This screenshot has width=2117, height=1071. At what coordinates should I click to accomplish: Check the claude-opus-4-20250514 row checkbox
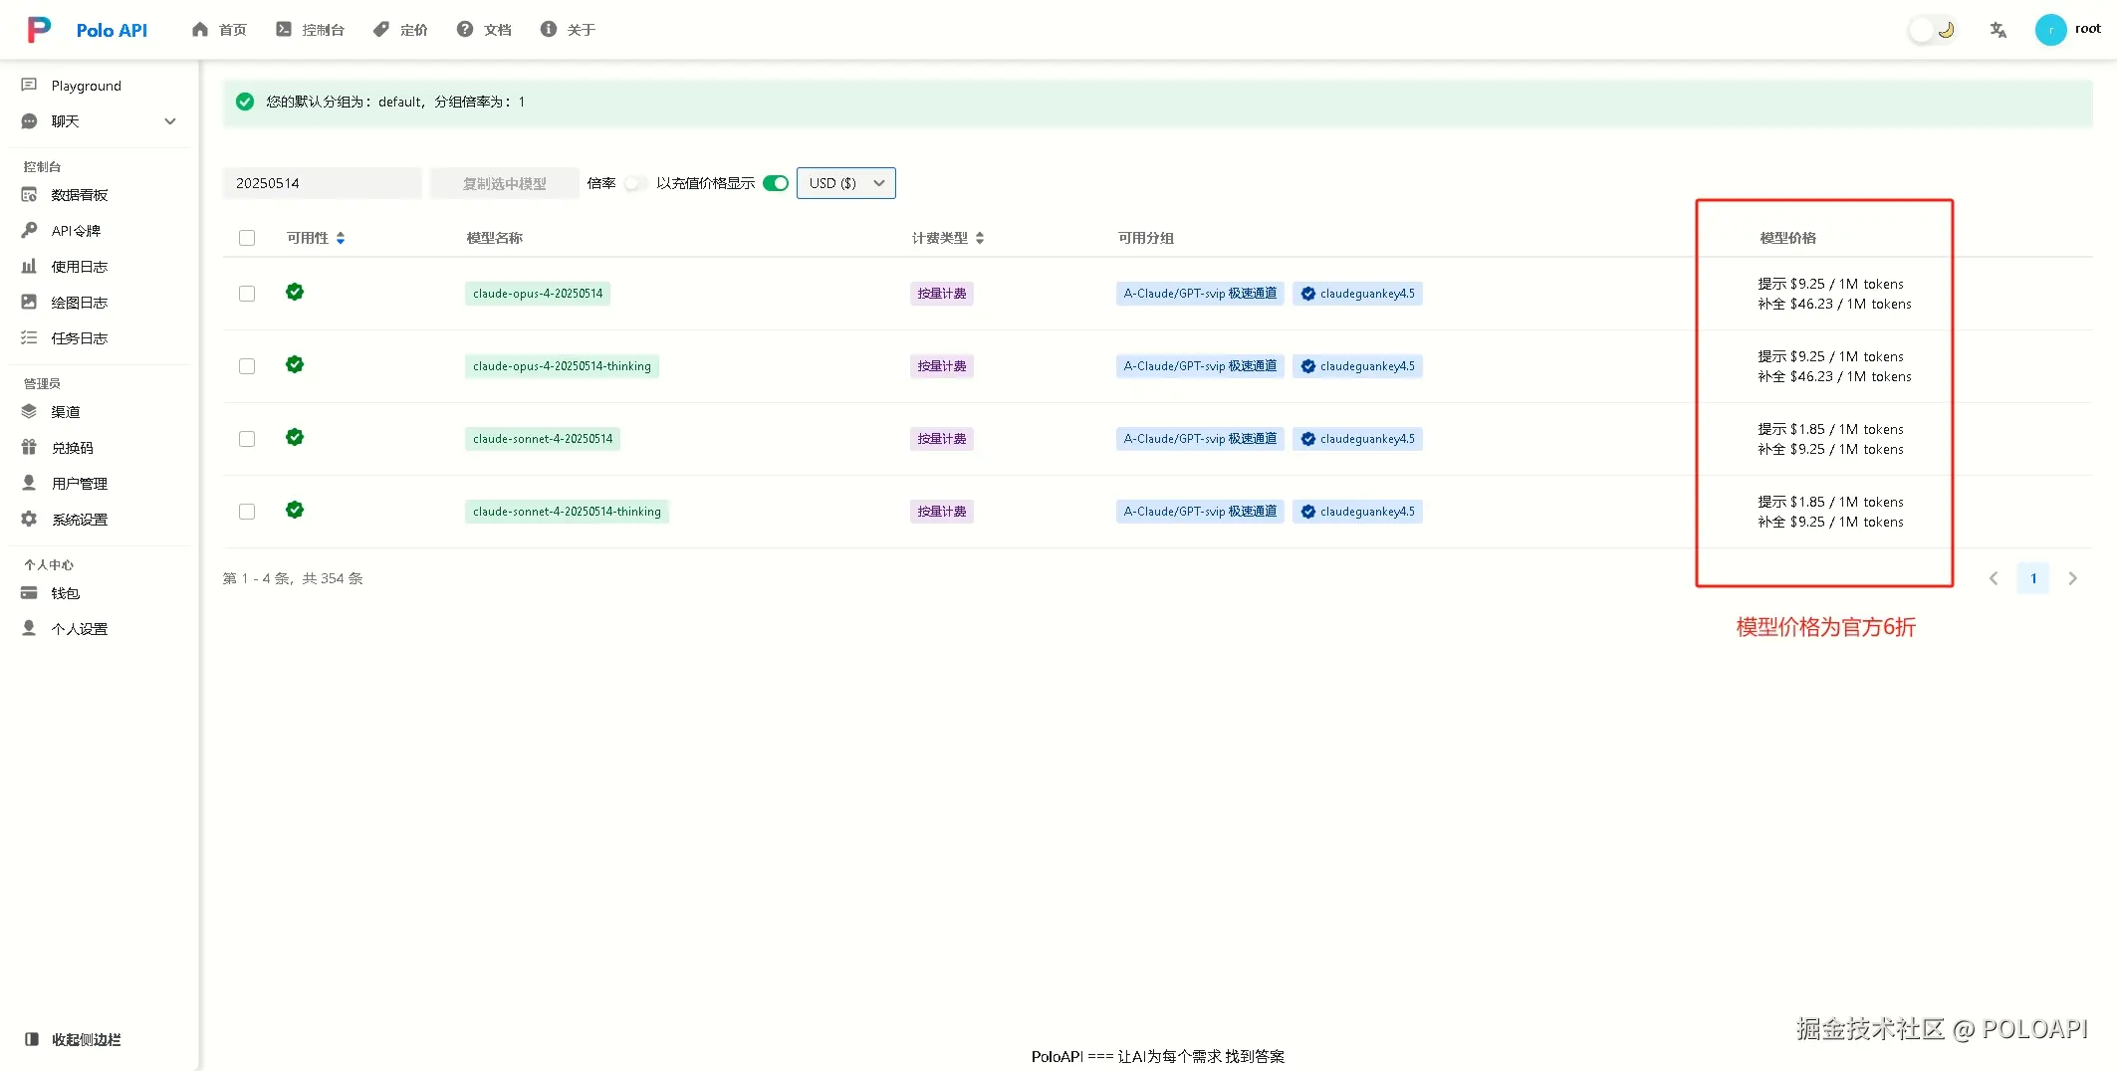247,294
